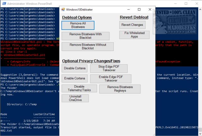Maximize the PowerShell window

pos(186,3)
